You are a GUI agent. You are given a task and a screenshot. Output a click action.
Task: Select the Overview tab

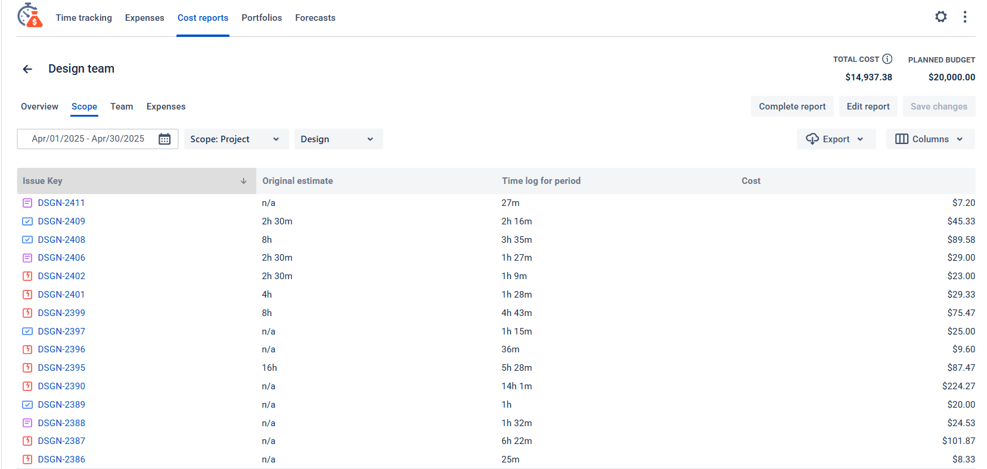(39, 107)
